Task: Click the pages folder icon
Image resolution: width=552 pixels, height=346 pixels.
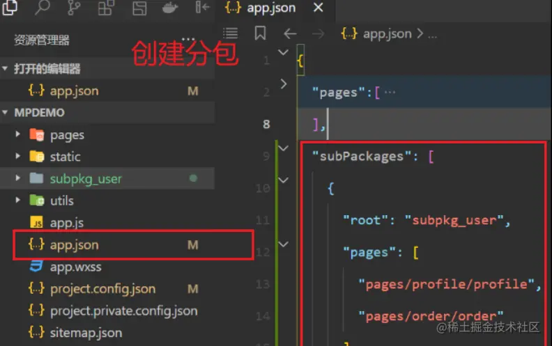Action: (37, 134)
